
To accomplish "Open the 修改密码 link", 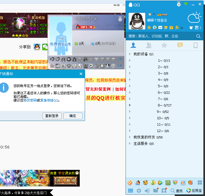I will tap(30, 100).
